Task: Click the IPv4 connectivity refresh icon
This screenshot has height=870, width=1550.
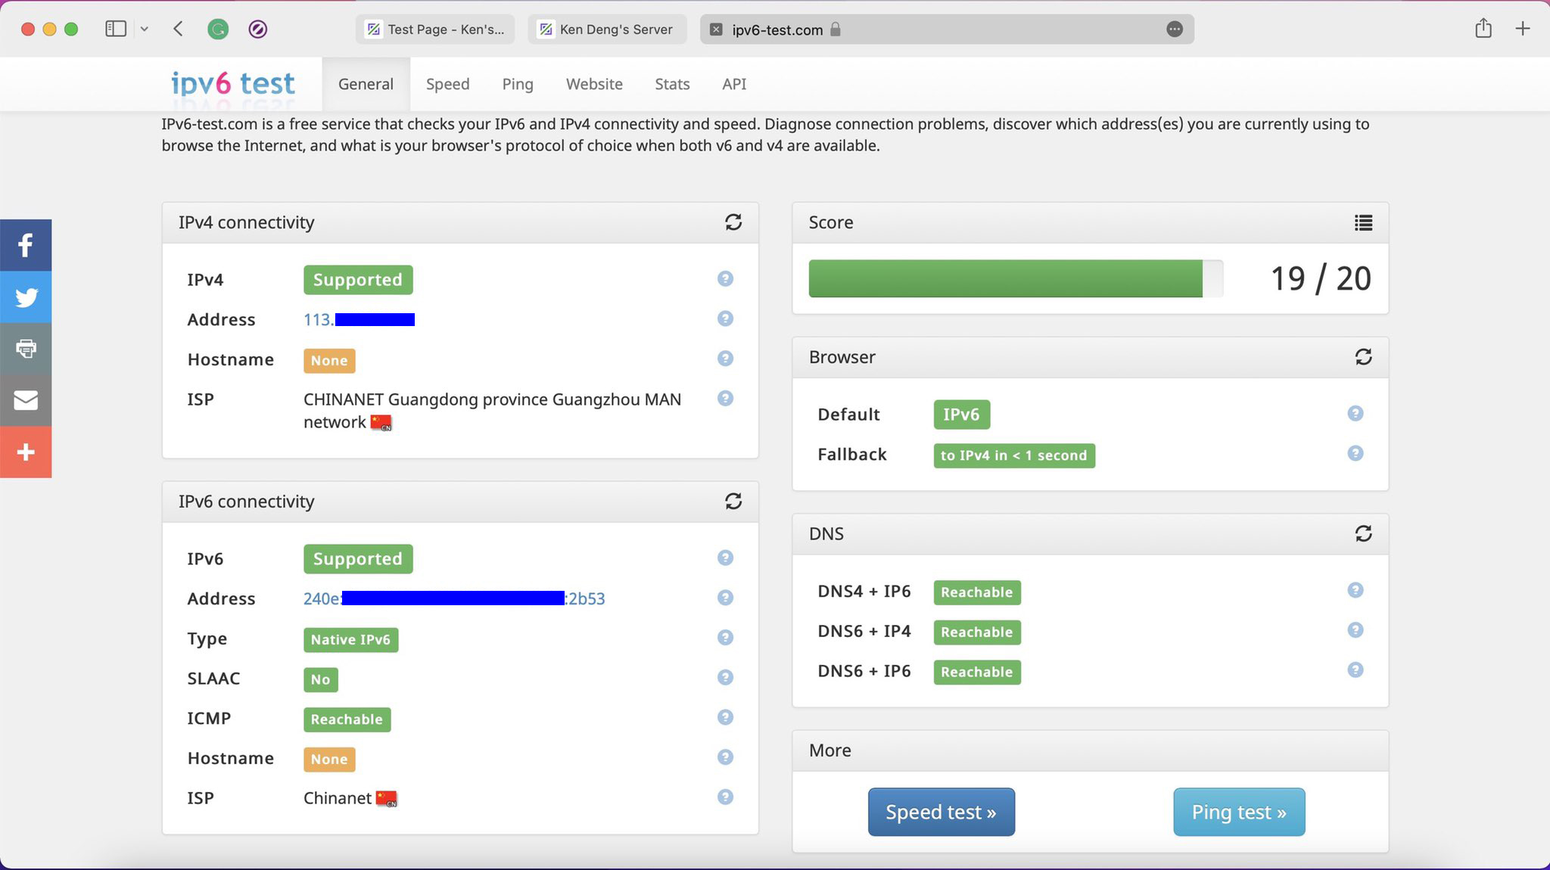Action: click(733, 222)
